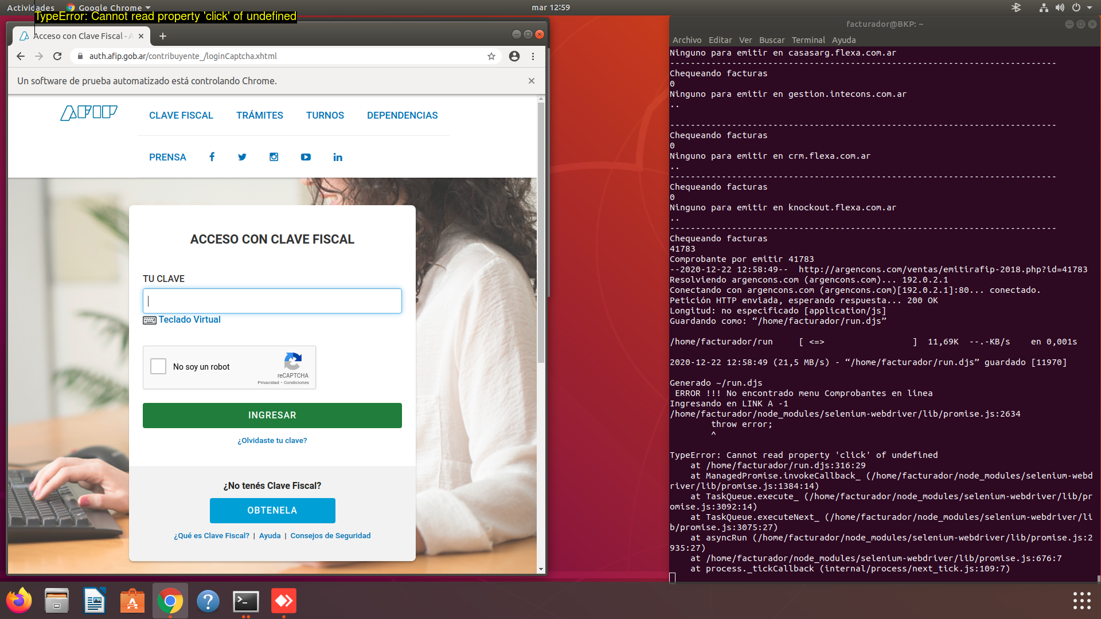The height and width of the screenshot is (619, 1101).
Task: Open PRENSA nav link
Action: (167, 157)
